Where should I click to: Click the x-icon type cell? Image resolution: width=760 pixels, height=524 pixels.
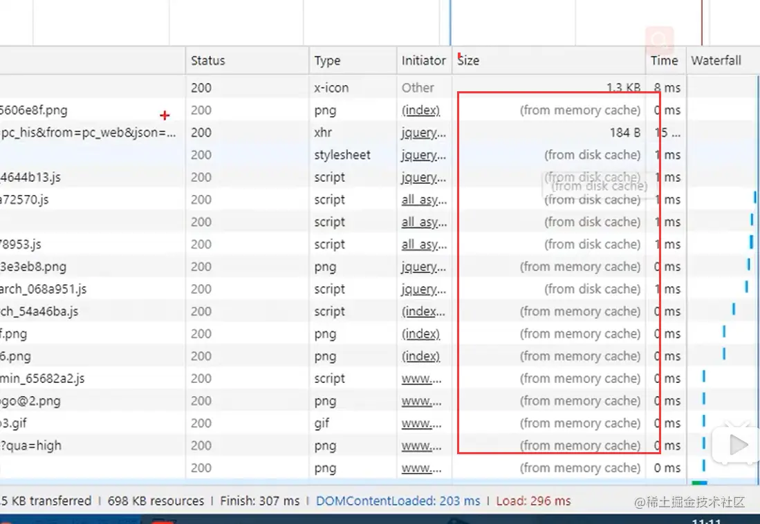[x=331, y=88]
